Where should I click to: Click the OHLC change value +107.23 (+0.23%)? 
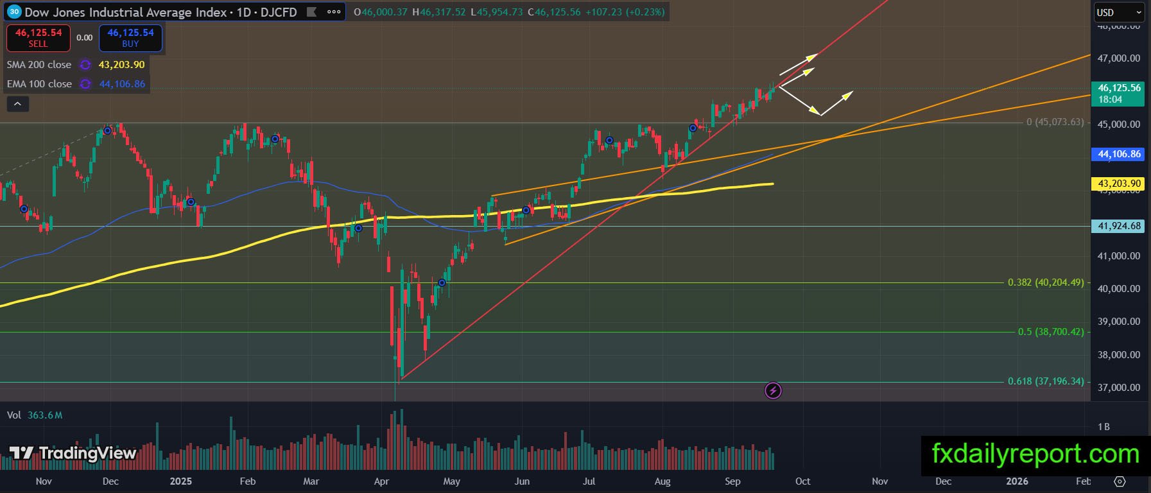pyautogui.click(x=625, y=12)
